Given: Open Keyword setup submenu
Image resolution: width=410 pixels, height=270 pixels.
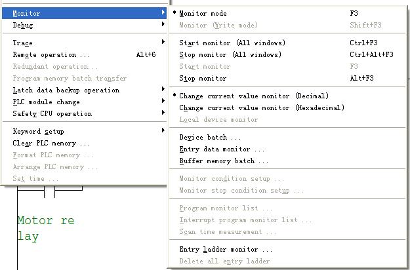Looking at the screenshot, I should point(163,132).
